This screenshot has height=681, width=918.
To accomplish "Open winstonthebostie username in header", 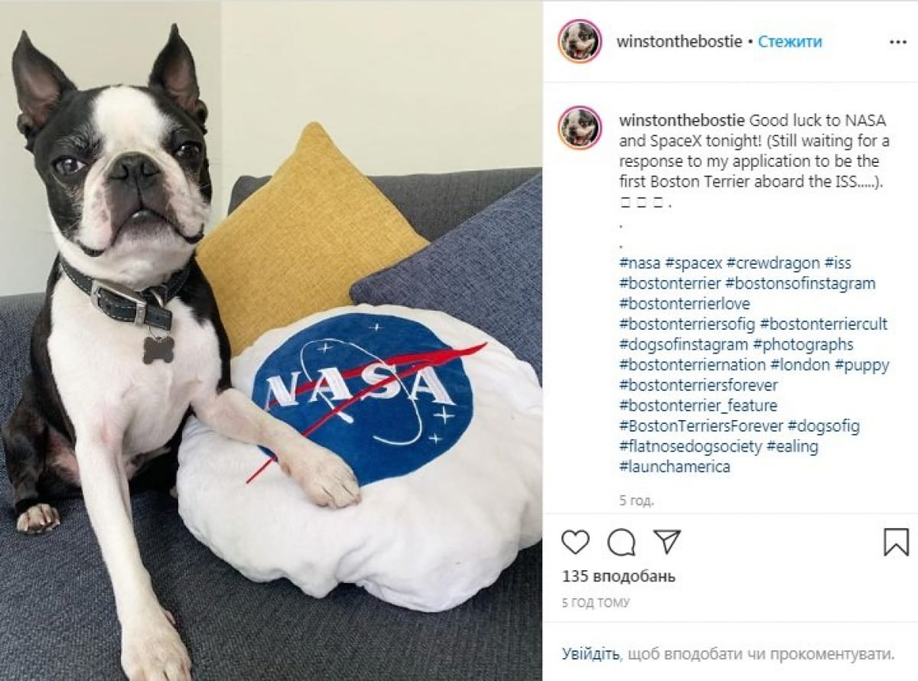I will click(x=679, y=42).
